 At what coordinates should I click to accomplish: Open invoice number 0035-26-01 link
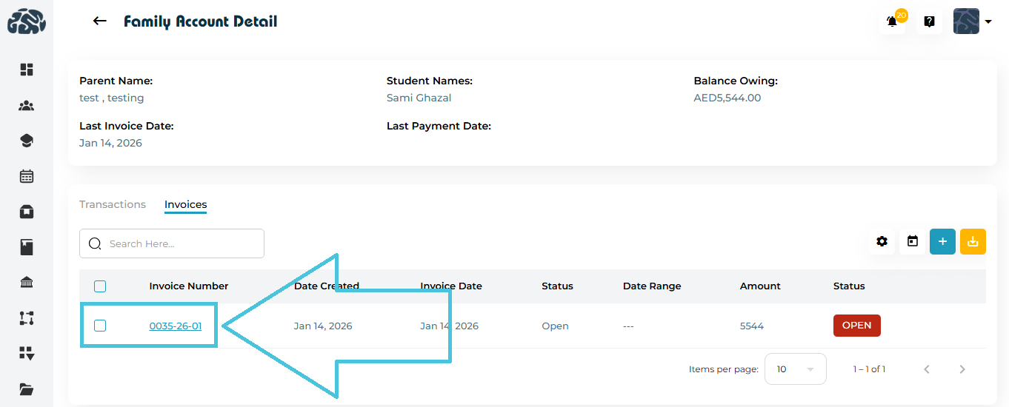pyautogui.click(x=176, y=326)
